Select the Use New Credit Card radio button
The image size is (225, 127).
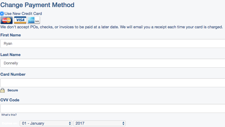2,14
